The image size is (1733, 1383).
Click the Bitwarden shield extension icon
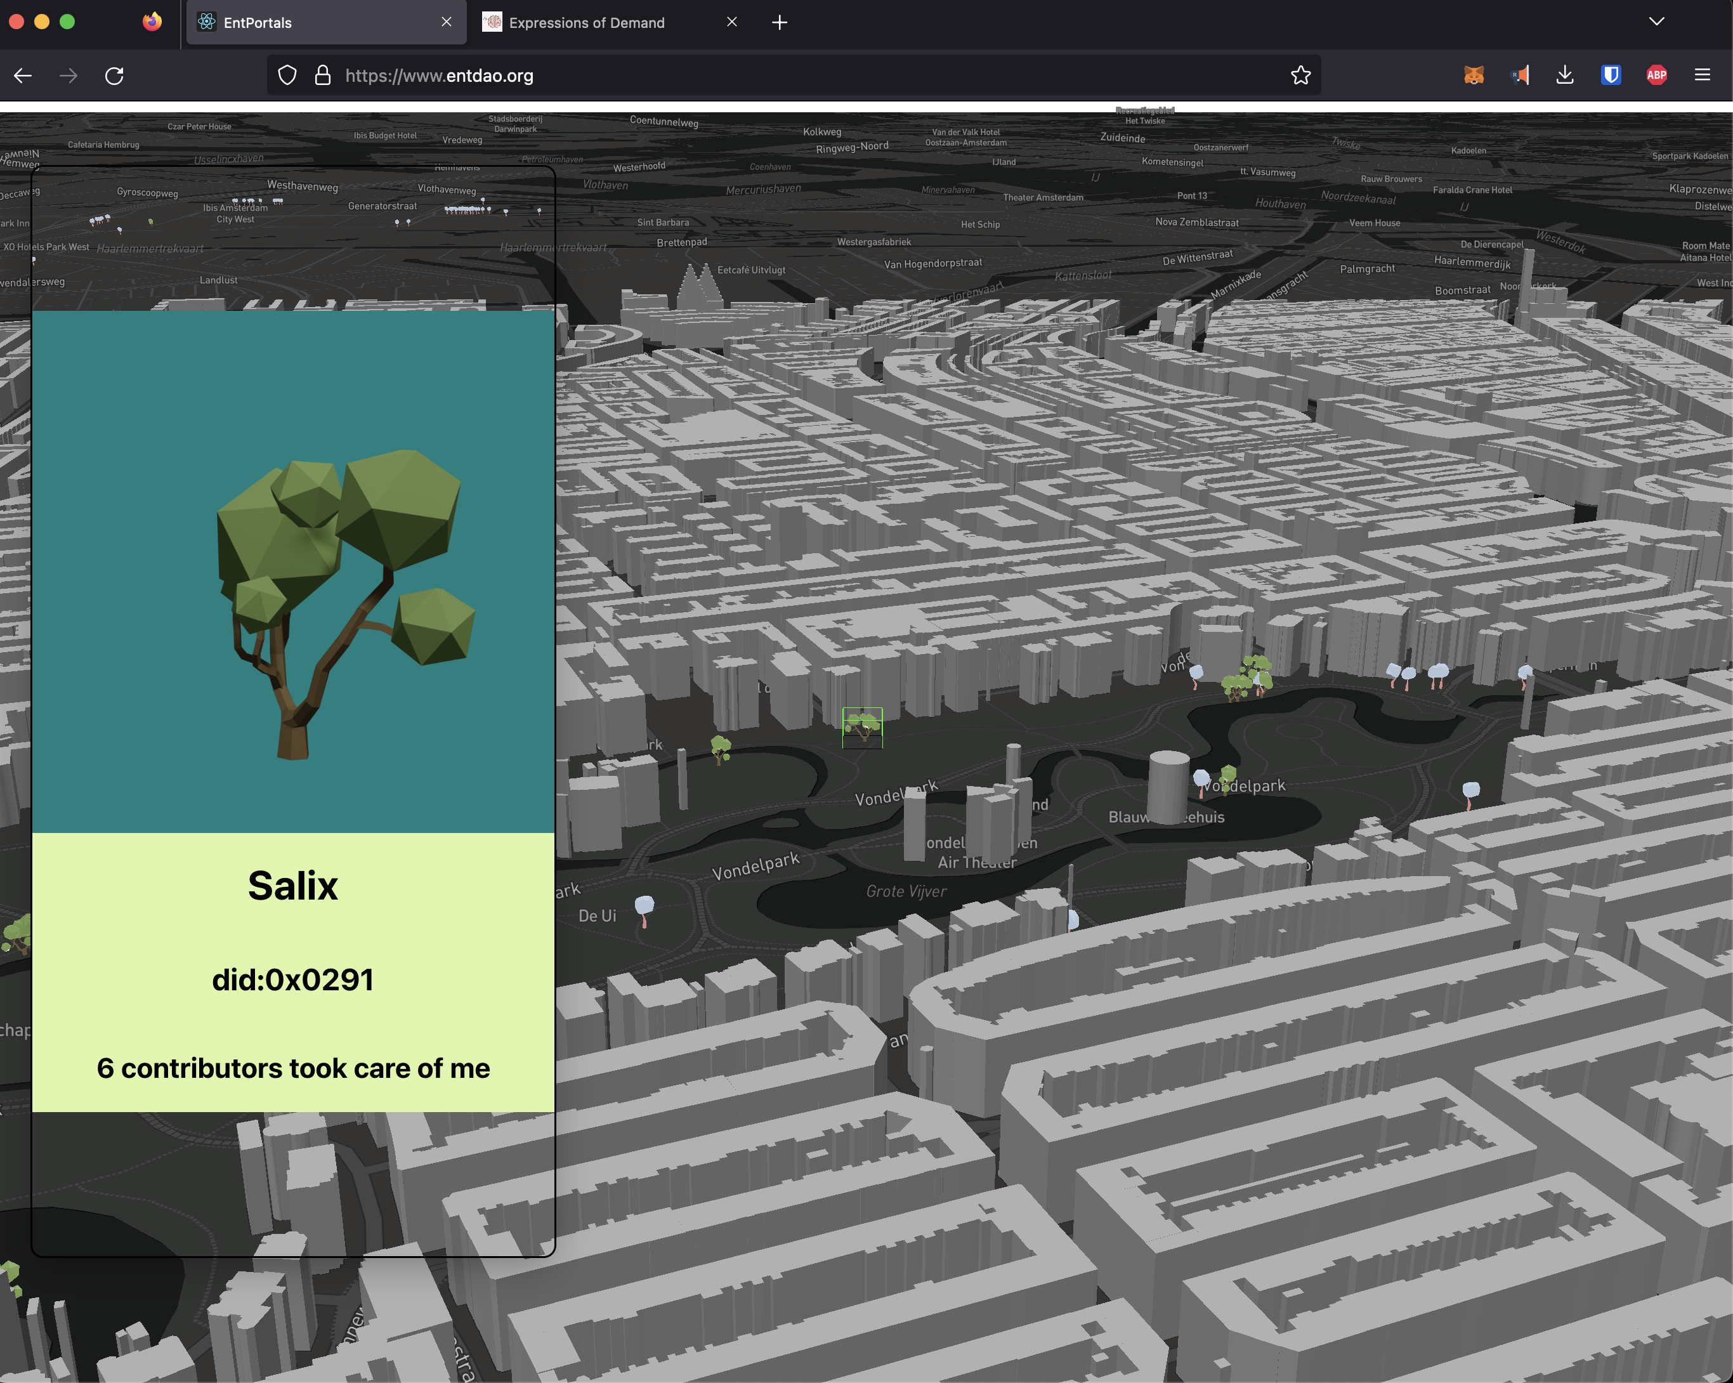1610,75
